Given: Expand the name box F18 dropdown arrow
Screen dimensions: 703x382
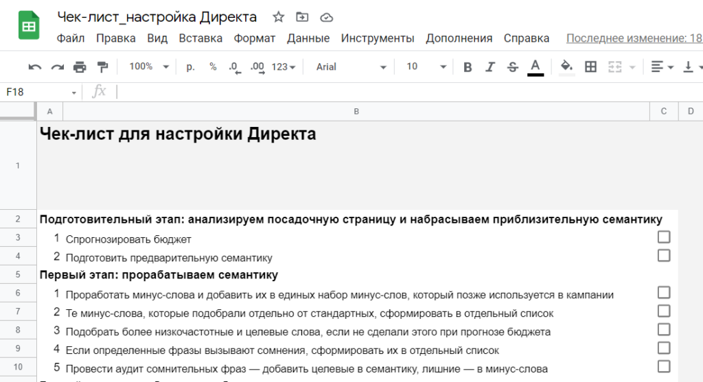Looking at the screenshot, I should (73, 93).
